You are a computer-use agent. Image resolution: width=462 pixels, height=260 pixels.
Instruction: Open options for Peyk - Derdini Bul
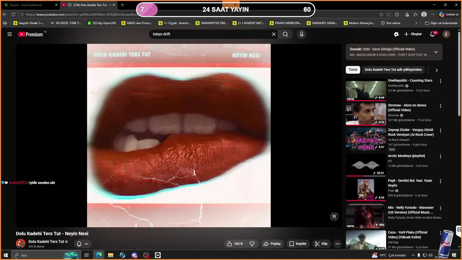440,181
